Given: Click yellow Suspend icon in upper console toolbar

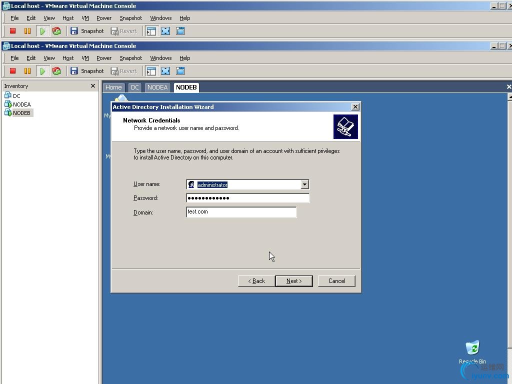Looking at the screenshot, I should (x=27, y=31).
